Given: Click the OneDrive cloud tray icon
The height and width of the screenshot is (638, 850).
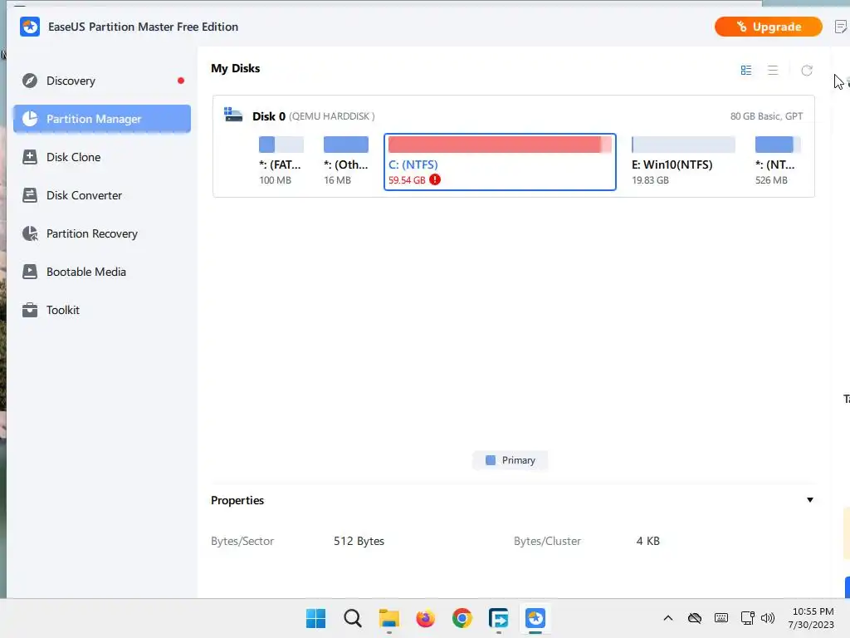Looking at the screenshot, I should 695,618.
